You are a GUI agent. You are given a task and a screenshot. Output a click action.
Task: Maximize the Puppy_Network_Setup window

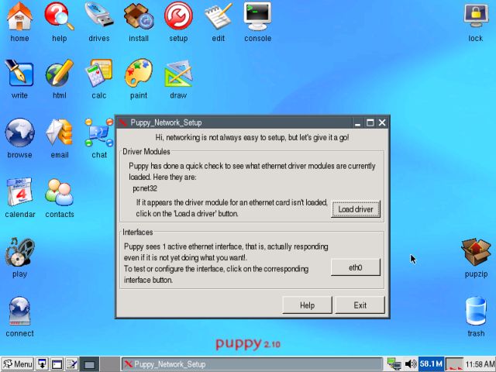(370, 122)
